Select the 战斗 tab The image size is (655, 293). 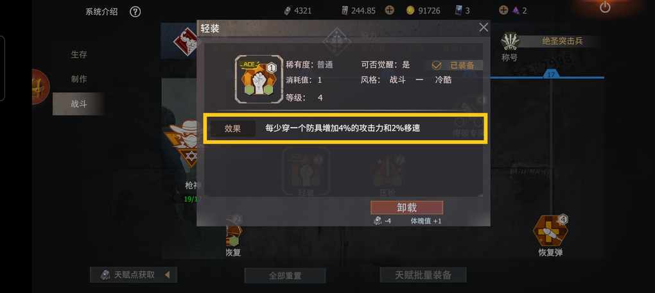click(78, 104)
